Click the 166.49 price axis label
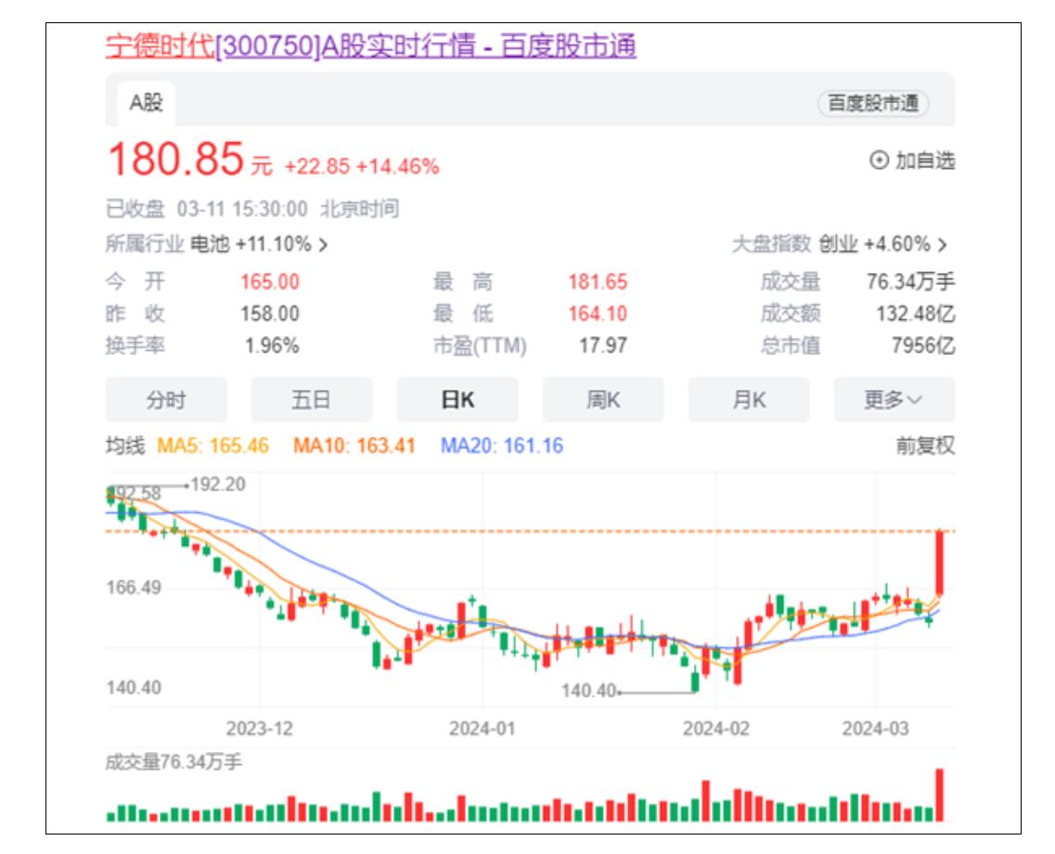Image resolution: width=1055 pixels, height=854 pixels. pyautogui.click(x=134, y=588)
